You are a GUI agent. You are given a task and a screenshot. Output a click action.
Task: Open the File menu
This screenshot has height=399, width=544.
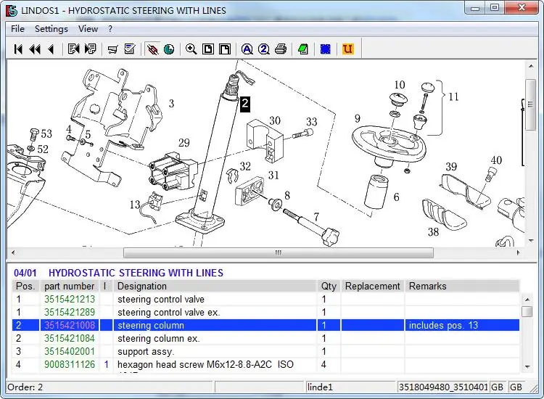(x=17, y=29)
